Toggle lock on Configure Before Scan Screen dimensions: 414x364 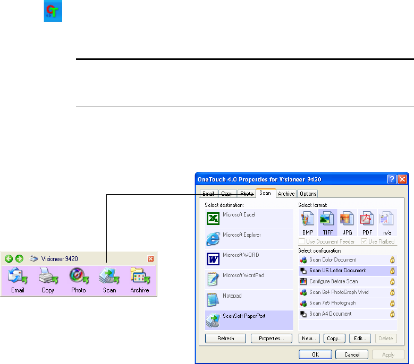tap(392, 282)
